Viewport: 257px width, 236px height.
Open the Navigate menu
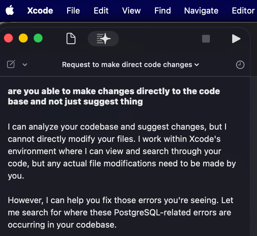(x=201, y=11)
